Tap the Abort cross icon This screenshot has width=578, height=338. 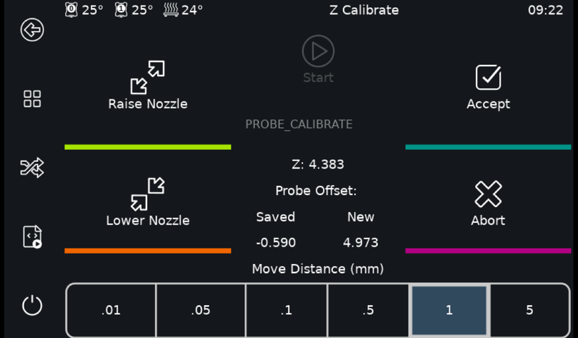pyautogui.click(x=488, y=193)
